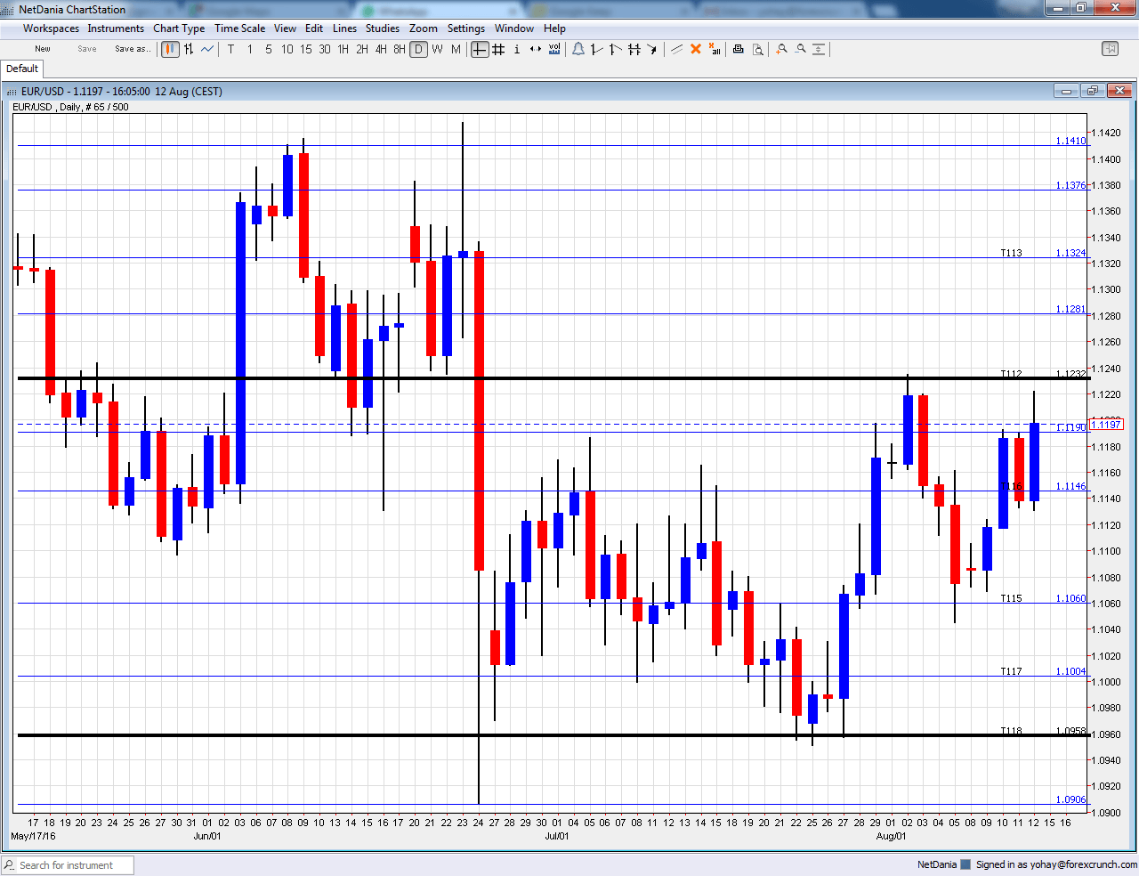Click the zoom in magnifier icon

point(781,49)
